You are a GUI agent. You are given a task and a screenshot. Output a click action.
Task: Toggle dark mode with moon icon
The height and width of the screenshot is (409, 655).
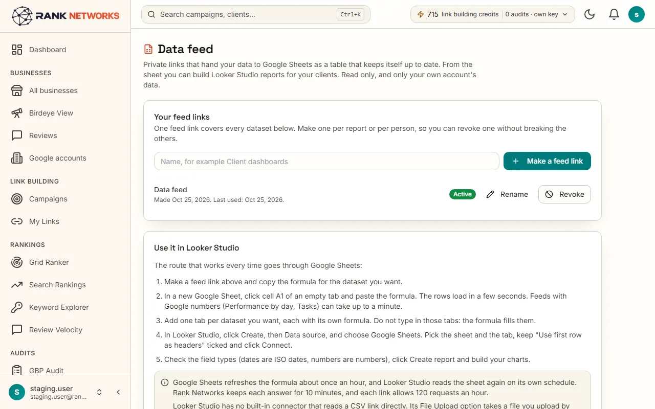tap(589, 14)
